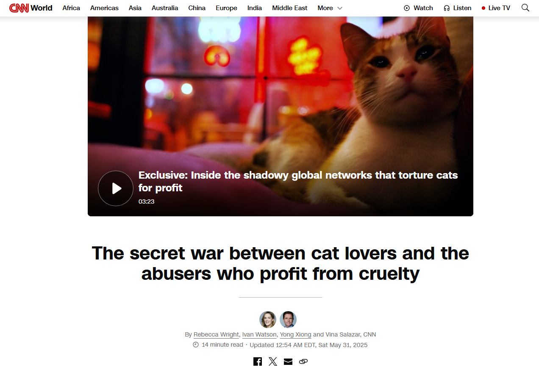Click Ivan Watson's author photo
This screenshot has height=367, width=539.
click(288, 320)
